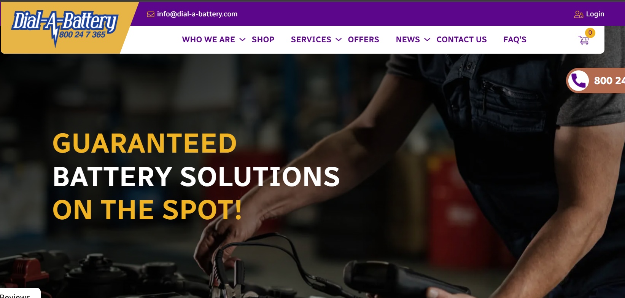This screenshot has height=298, width=625.
Task: Open the FAQ's page
Action: click(x=515, y=40)
